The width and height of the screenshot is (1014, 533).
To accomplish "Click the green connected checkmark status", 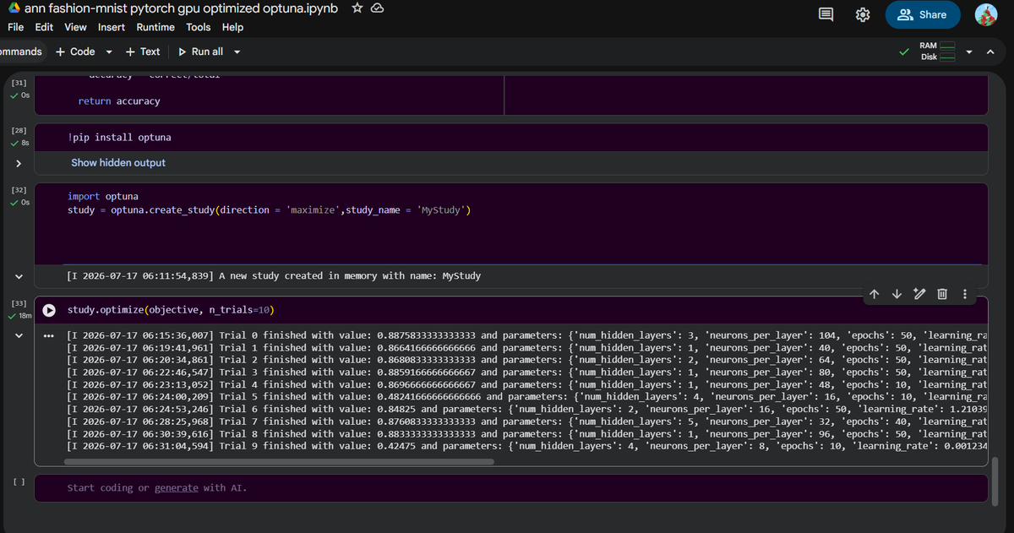I will [x=904, y=52].
